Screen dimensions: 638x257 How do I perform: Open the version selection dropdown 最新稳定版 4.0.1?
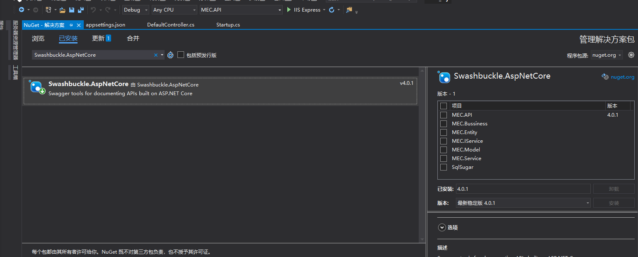523,203
